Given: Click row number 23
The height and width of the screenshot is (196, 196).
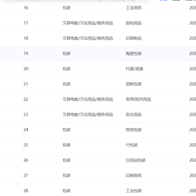Looking at the screenshot, I should pos(26,115).
